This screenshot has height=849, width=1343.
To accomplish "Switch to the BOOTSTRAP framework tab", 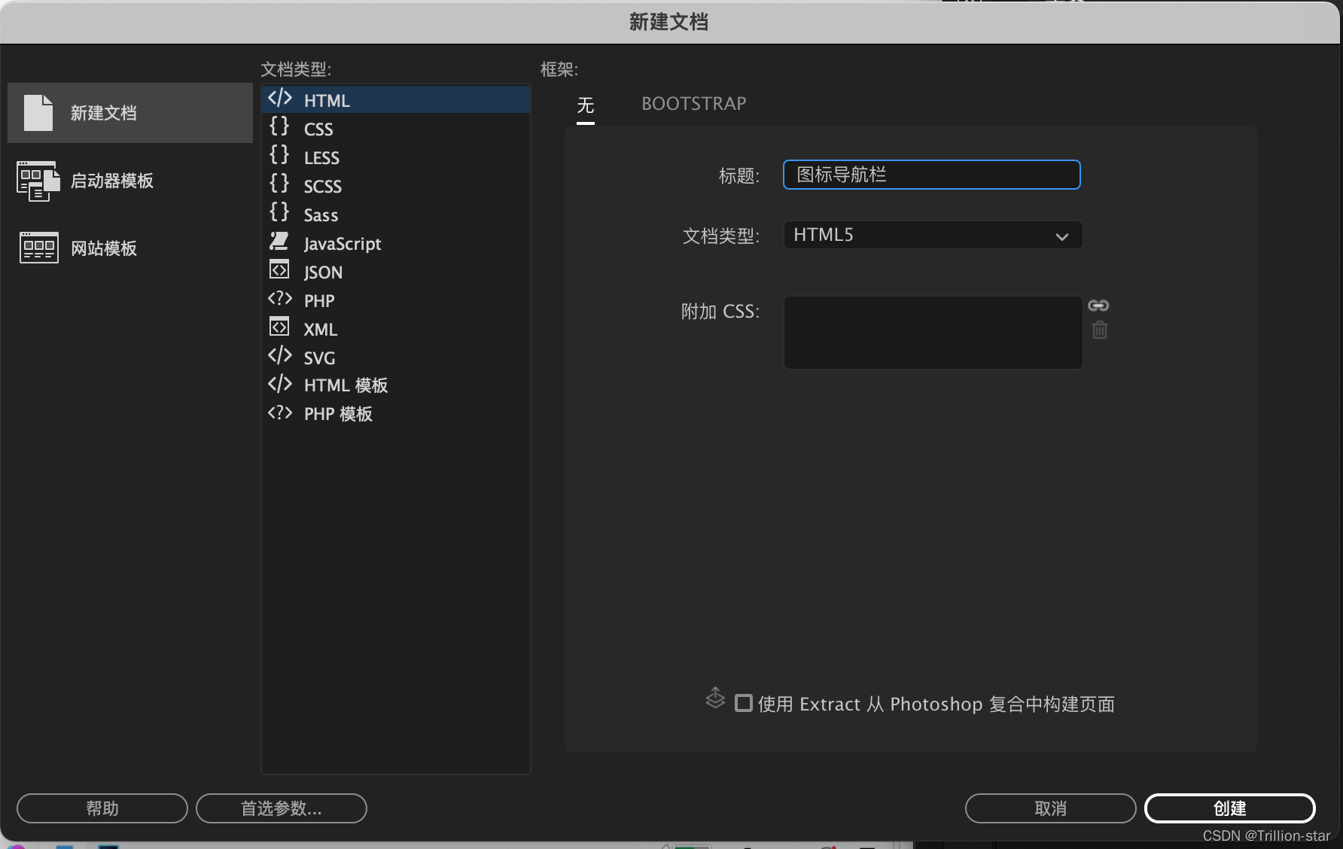I will coord(693,104).
